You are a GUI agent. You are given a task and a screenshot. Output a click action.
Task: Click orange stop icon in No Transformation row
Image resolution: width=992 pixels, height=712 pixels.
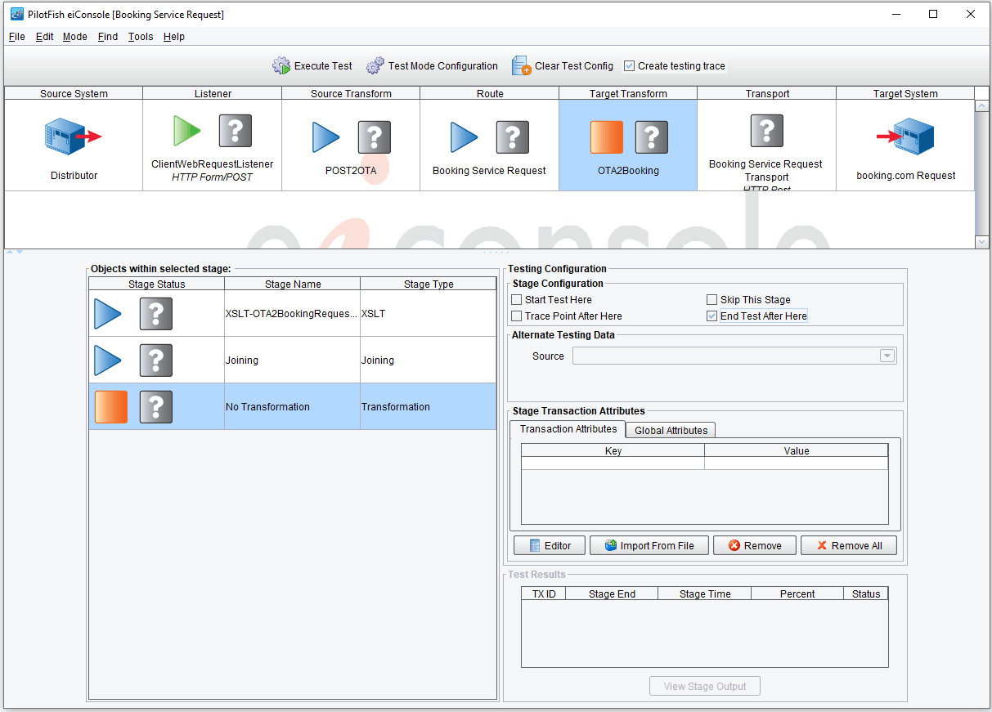point(111,407)
